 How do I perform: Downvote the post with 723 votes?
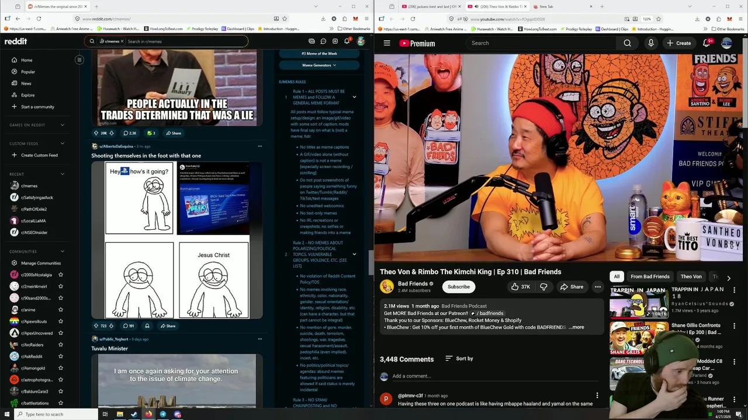click(112, 326)
